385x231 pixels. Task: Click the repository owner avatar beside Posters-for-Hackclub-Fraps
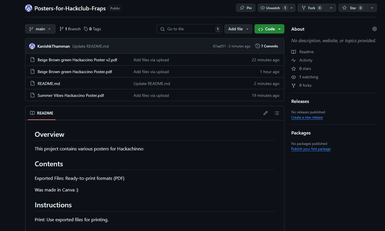[x=29, y=8]
